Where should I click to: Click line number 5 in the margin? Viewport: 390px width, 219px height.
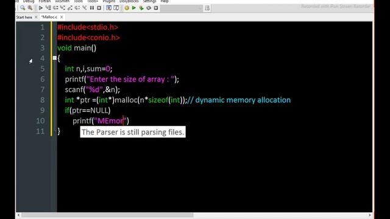[x=42, y=69]
